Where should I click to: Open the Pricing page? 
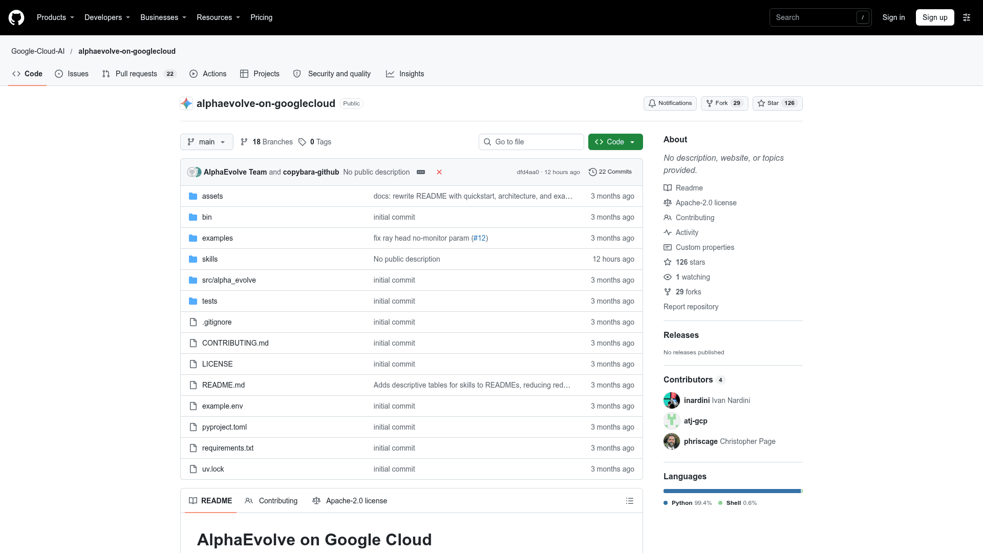coord(261,17)
